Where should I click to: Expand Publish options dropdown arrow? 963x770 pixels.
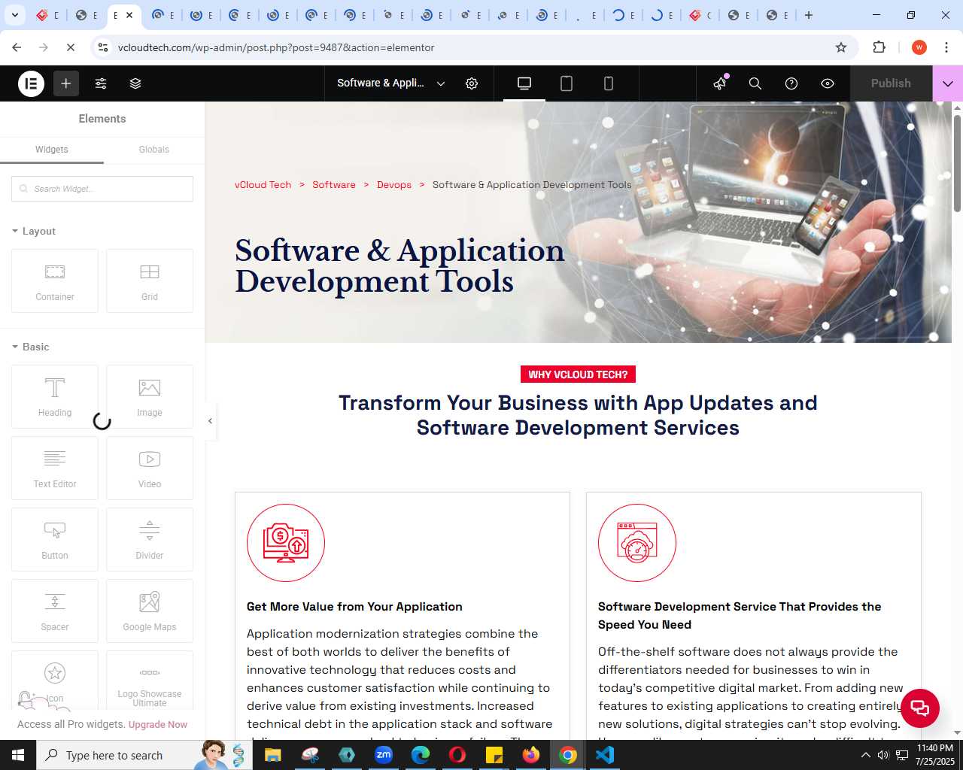[948, 83]
